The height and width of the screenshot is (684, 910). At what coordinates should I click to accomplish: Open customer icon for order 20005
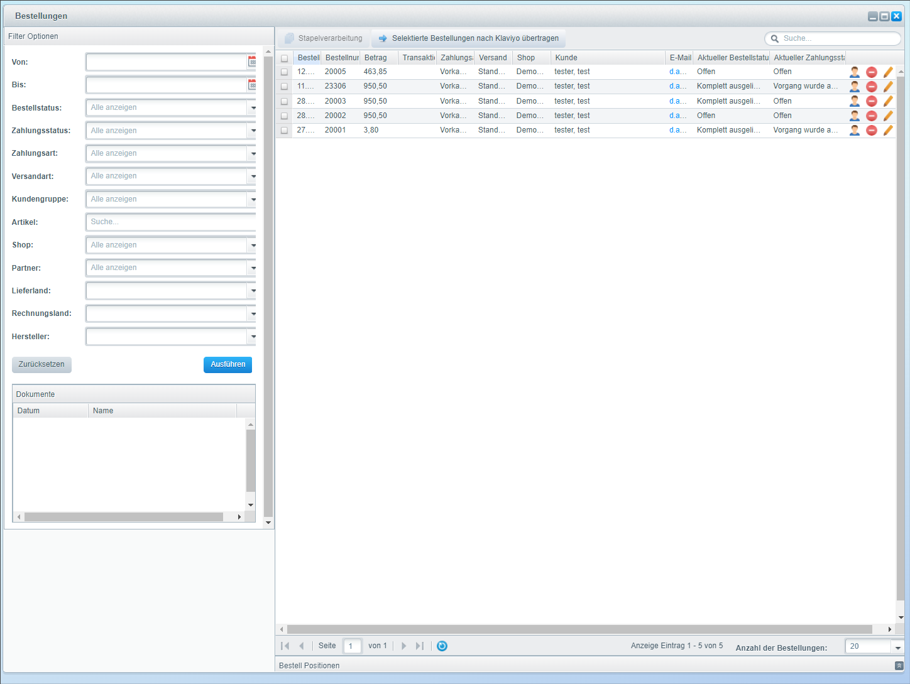coord(855,72)
